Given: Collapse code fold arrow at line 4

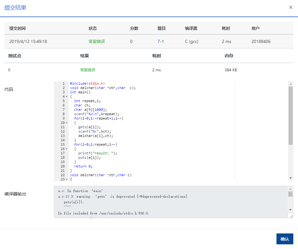Looking at the screenshot, I should tap(67, 96).
